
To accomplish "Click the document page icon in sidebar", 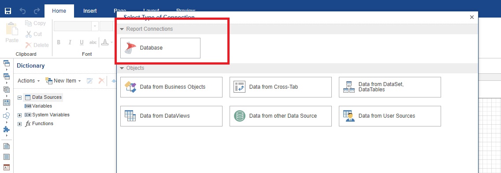I will 7,146.
